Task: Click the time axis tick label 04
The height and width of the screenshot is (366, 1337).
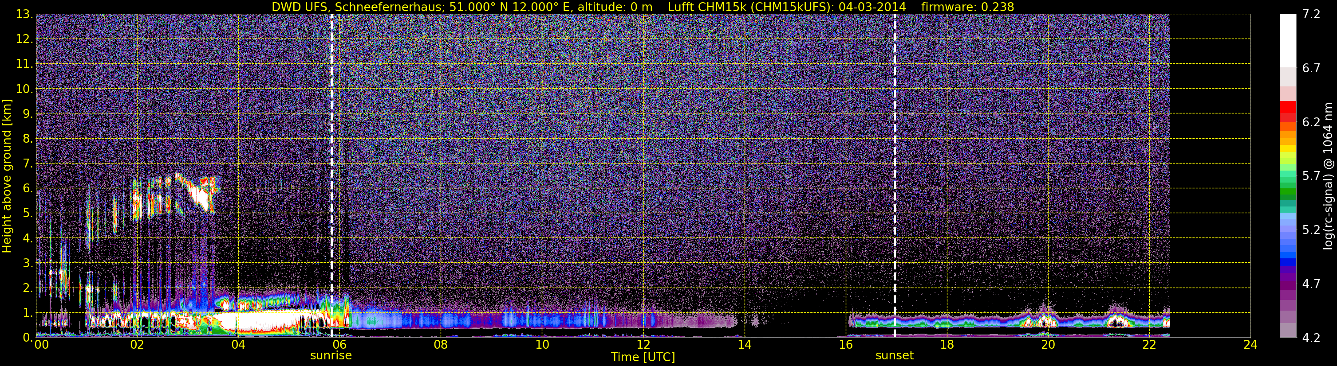Action: (238, 345)
